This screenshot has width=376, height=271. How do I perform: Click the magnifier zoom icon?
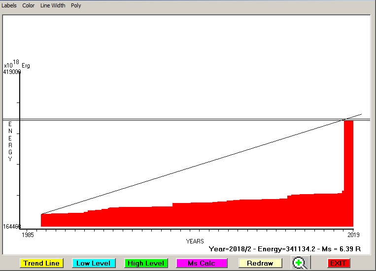299,263
